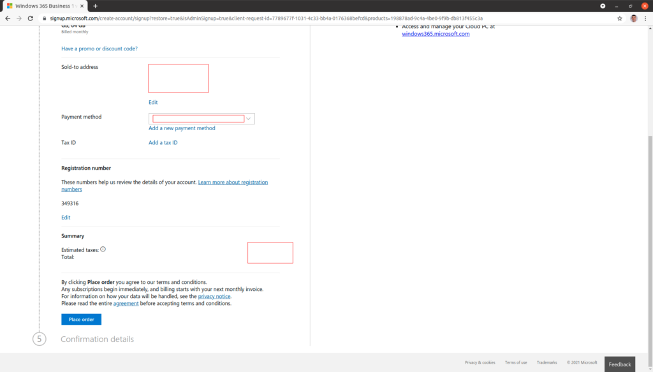Screen dimensions: 653x372
Task: Click the © 2021 Microsoft footer text
Action: [x=582, y=362]
